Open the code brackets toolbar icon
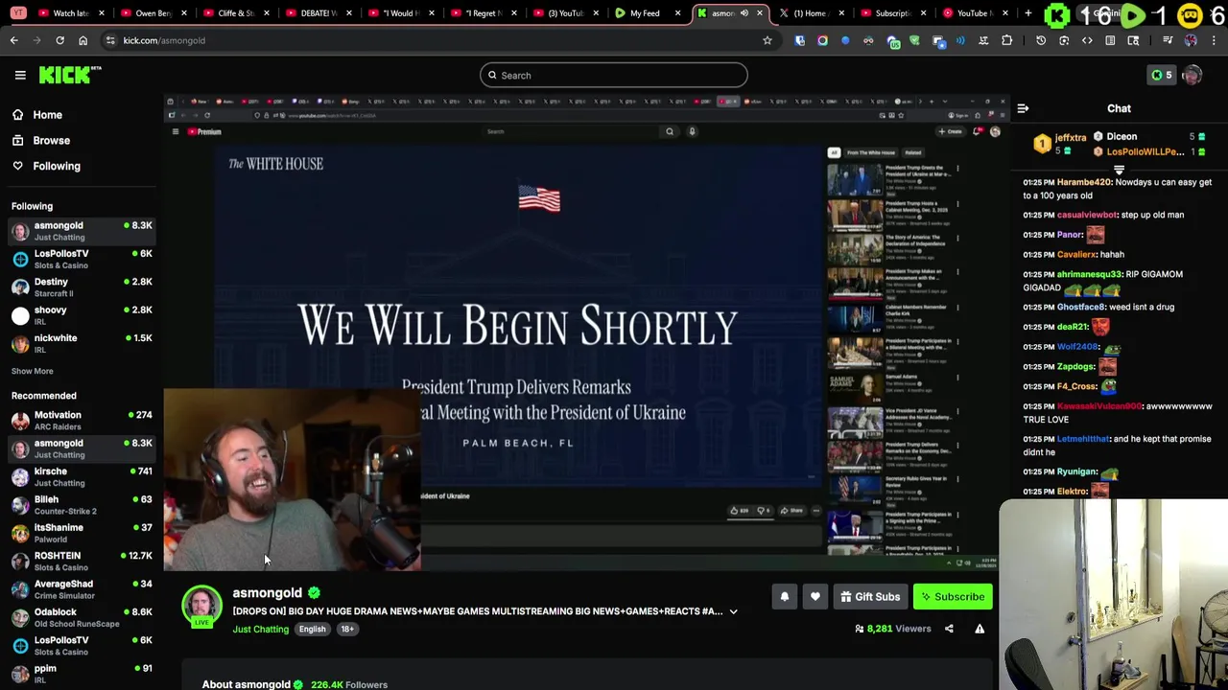The height and width of the screenshot is (690, 1228). (x=1087, y=40)
